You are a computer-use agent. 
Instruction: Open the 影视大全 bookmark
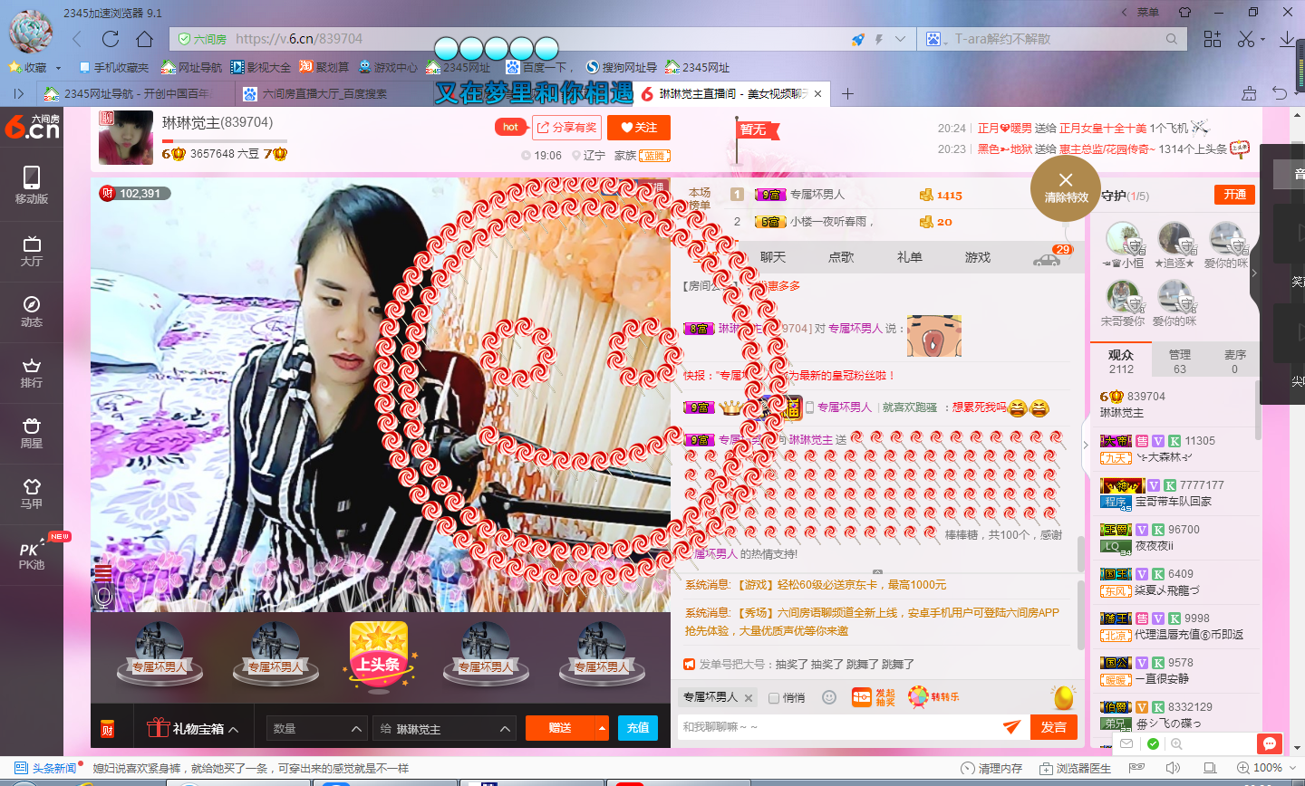point(261,67)
